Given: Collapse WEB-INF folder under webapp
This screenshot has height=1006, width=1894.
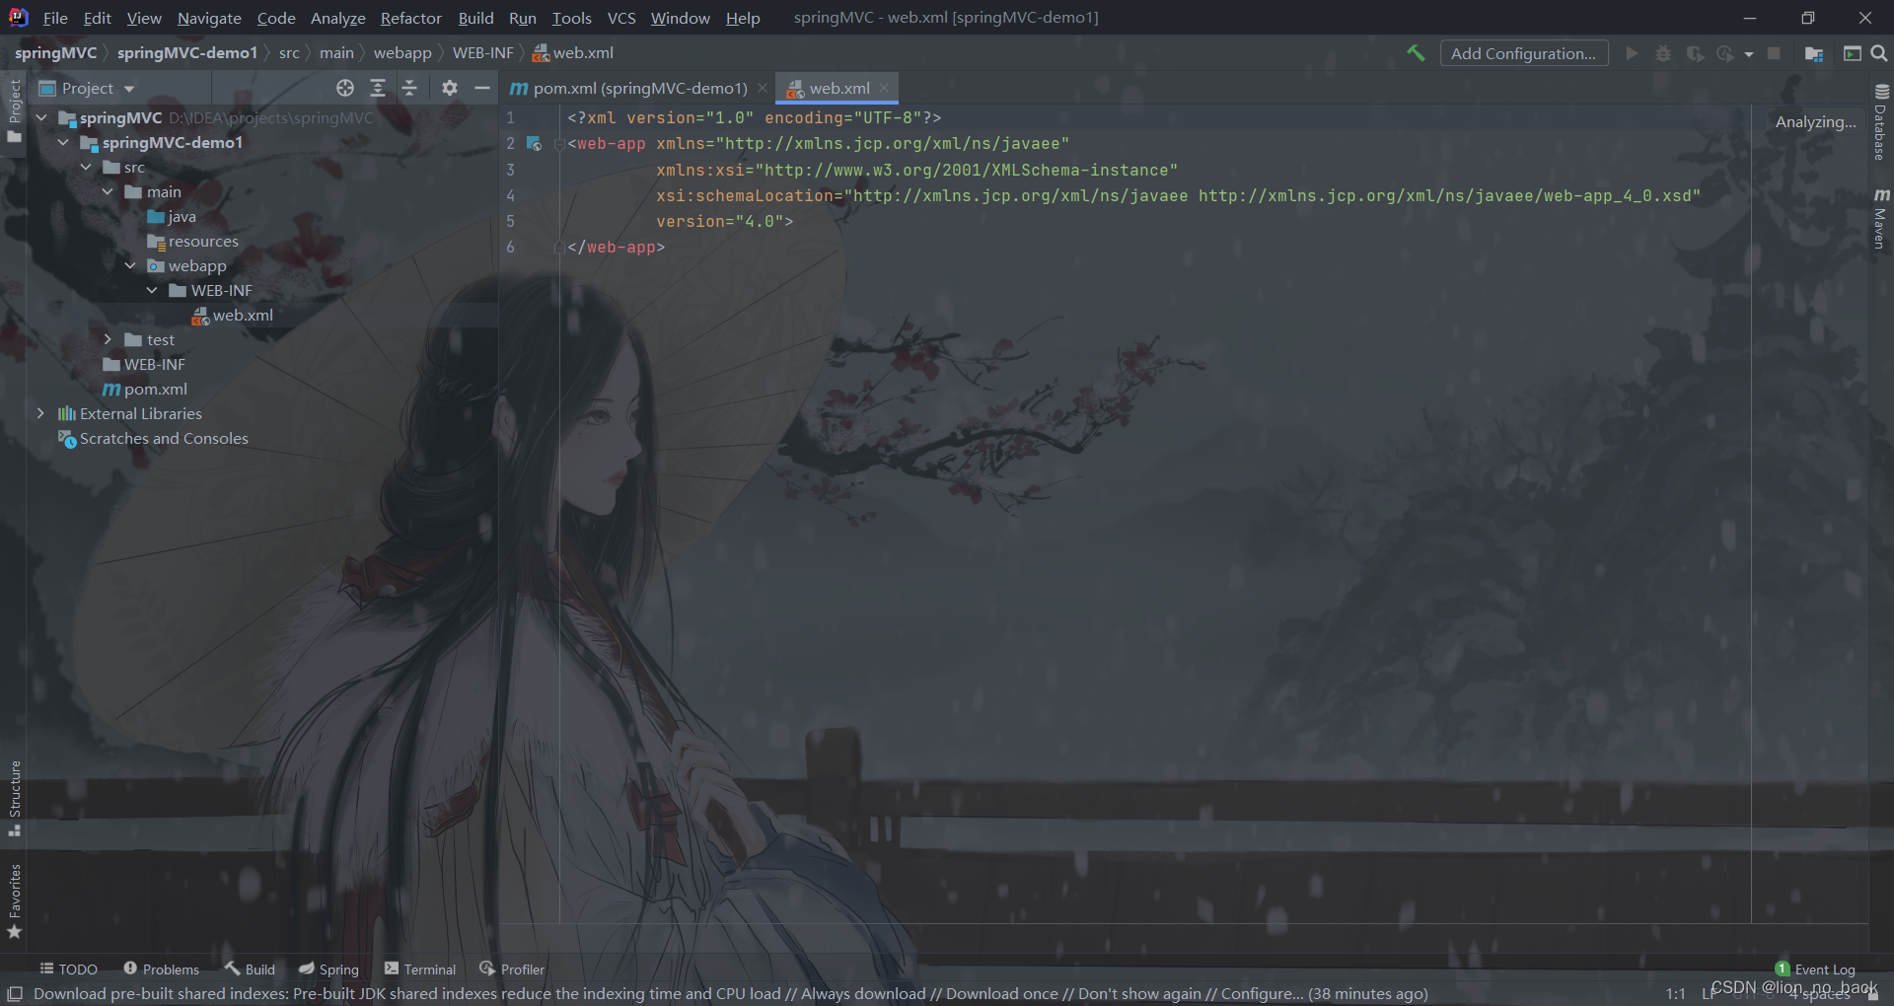Looking at the screenshot, I should pos(152,290).
